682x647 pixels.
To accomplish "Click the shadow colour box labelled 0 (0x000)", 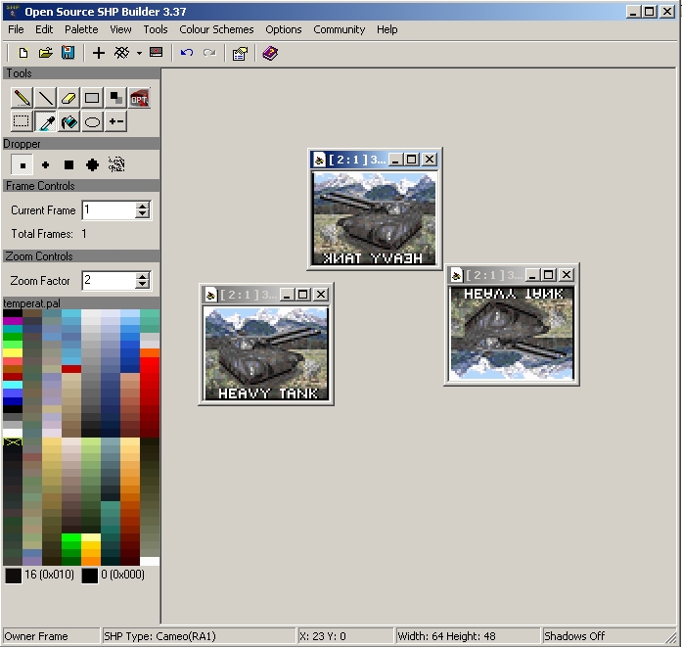I will tap(90, 576).
